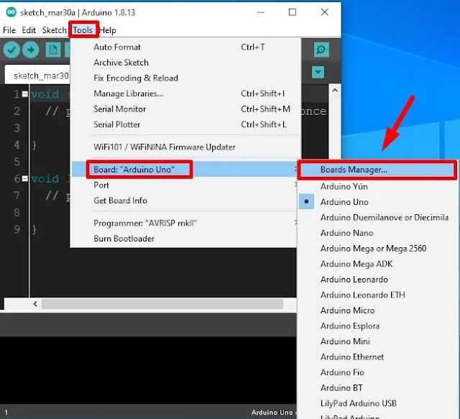Choose the Arduino Leonardo ETH board

click(x=377, y=295)
